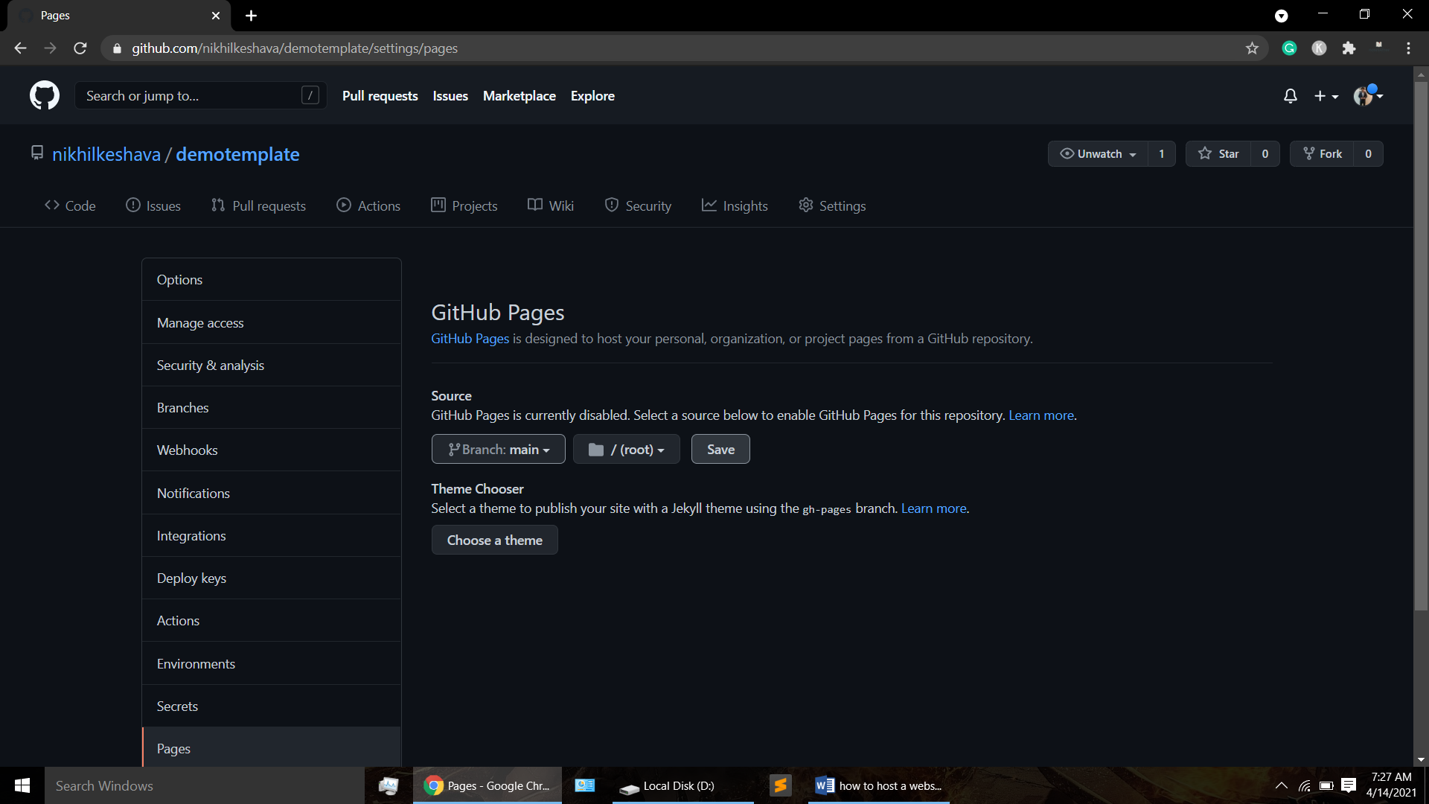Open Issues in top navigation

click(x=450, y=96)
